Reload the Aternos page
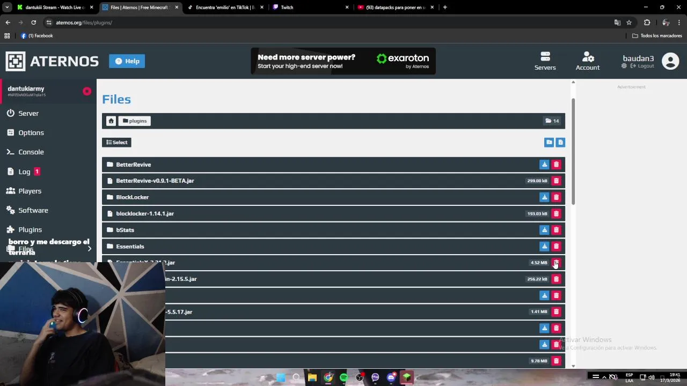 coord(33,23)
